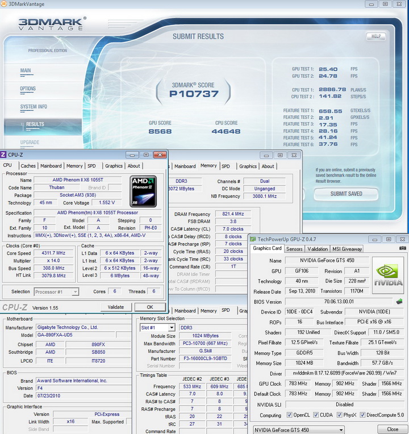This screenshot has width=409, height=434.
Task: Click the GPU Clock value 783 MHz
Action: click(298, 383)
